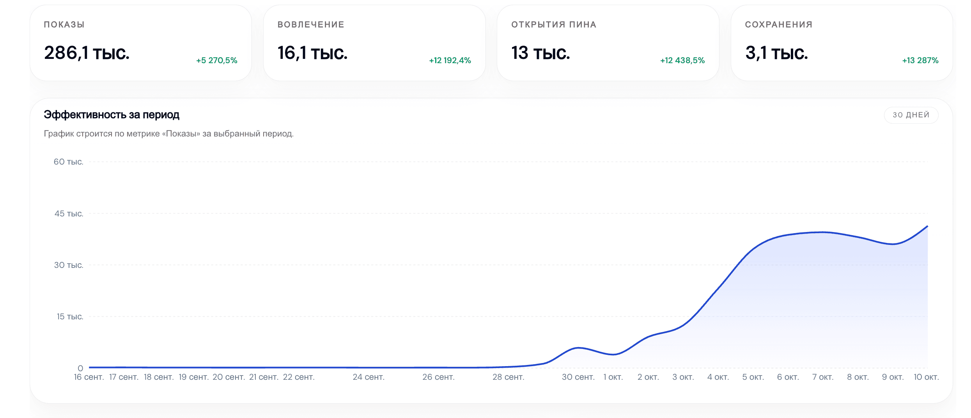The height and width of the screenshot is (418, 971).
Task: Click the "4 окт." x-axis date
Action: tap(718, 377)
